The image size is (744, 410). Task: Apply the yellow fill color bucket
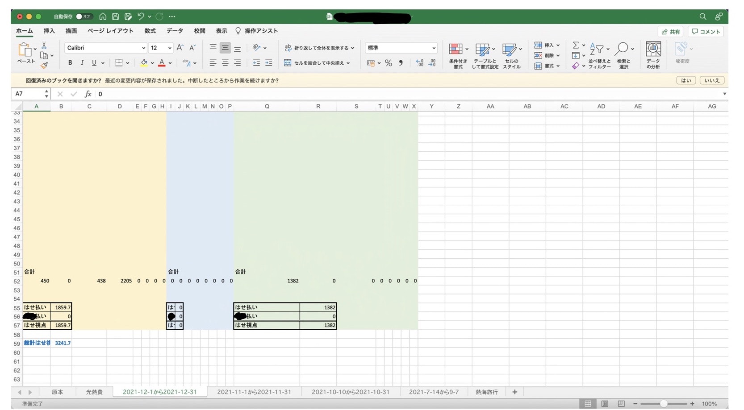click(x=144, y=63)
